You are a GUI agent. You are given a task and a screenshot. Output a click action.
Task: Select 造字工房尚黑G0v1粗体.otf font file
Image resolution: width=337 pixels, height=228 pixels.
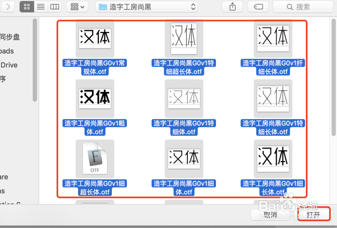click(95, 98)
